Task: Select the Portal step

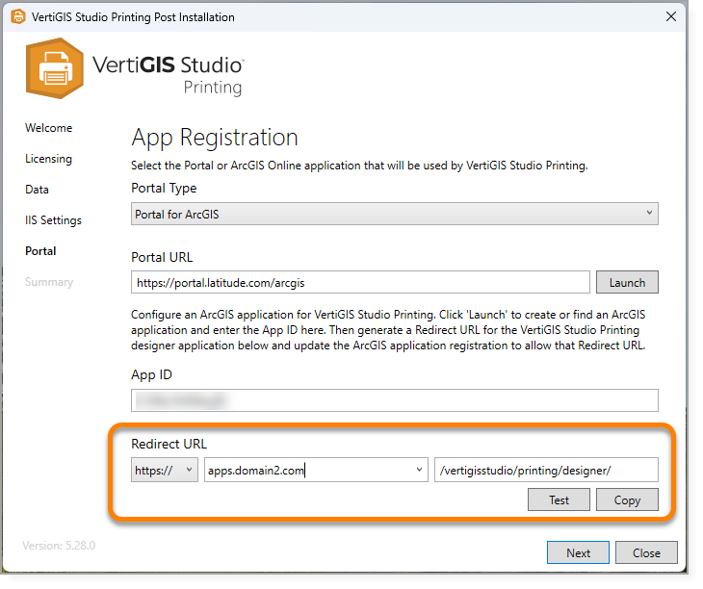Action: 40,251
